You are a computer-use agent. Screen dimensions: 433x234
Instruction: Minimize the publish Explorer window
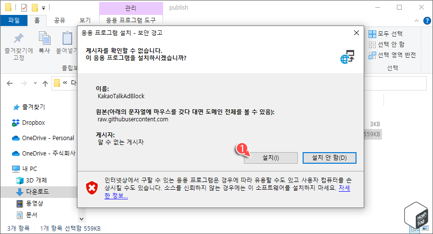(x=378, y=7)
